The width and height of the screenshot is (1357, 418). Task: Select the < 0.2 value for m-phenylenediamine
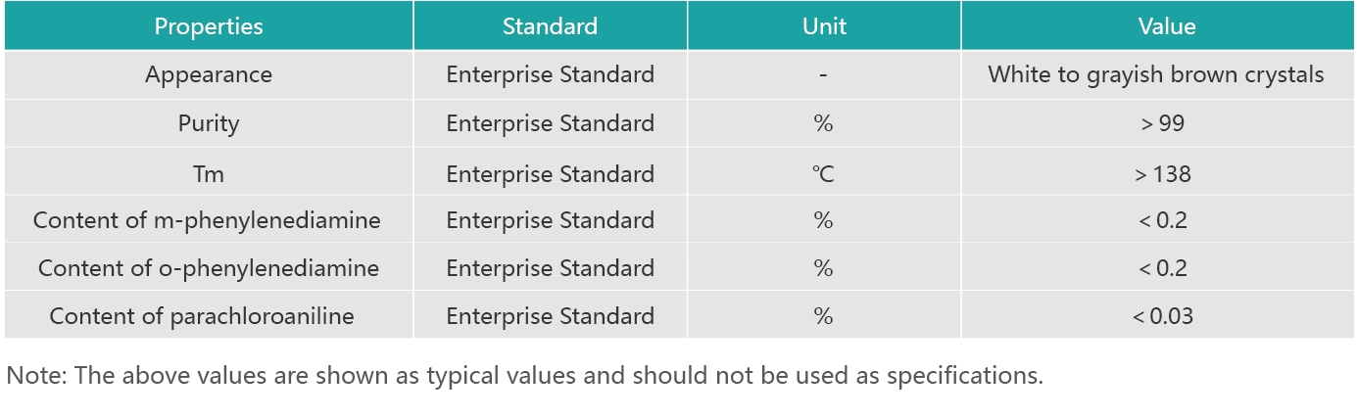point(1163,221)
